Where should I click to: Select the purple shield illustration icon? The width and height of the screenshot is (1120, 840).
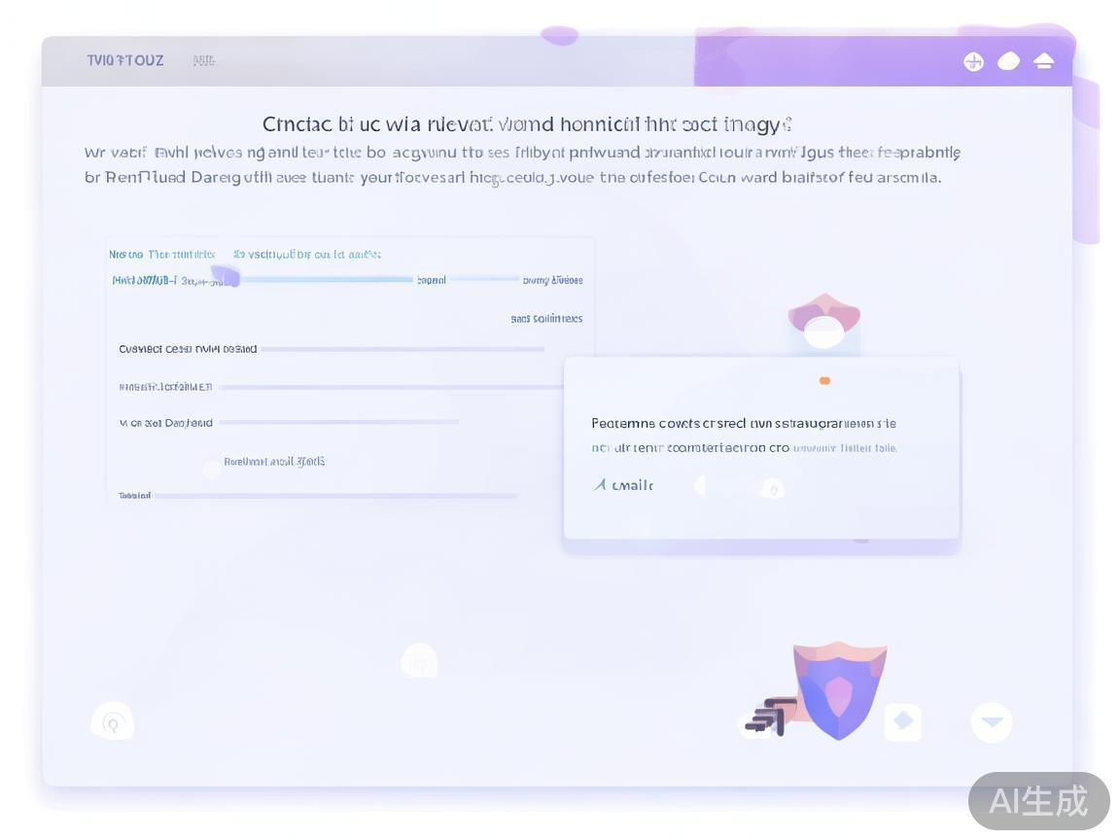pyautogui.click(x=840, y=690)
